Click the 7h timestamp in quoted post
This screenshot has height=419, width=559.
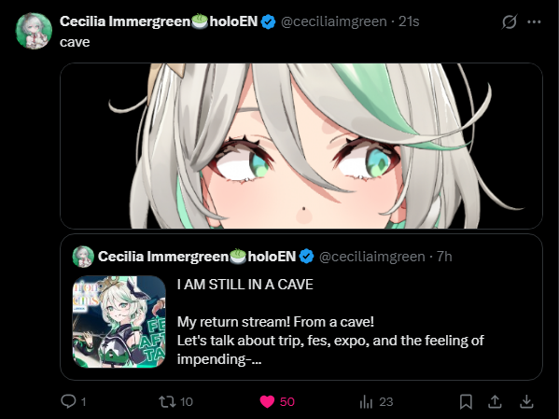[444, 257]
